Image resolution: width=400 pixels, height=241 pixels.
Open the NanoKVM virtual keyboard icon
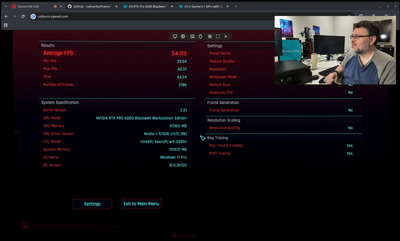tap(192, 36)
